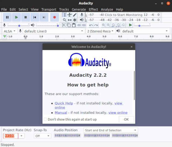172x147 pixels.
Task: Skip to End of the project
Action: (x=44, y=17)
